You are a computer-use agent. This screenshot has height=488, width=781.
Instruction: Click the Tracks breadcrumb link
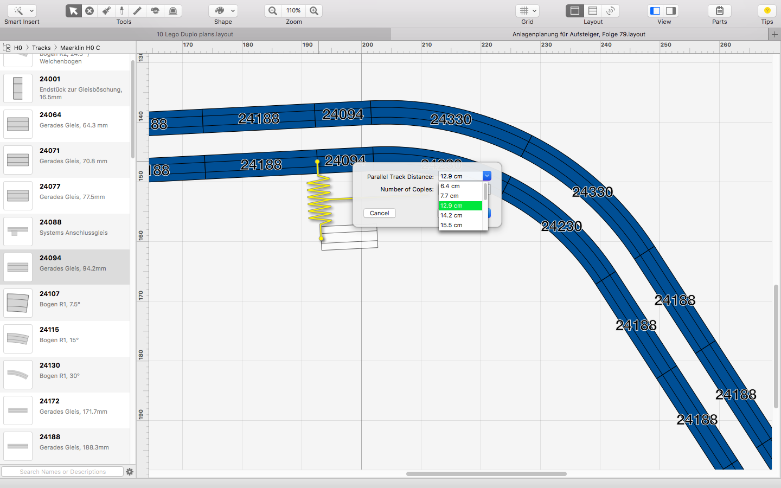point(41,48)
